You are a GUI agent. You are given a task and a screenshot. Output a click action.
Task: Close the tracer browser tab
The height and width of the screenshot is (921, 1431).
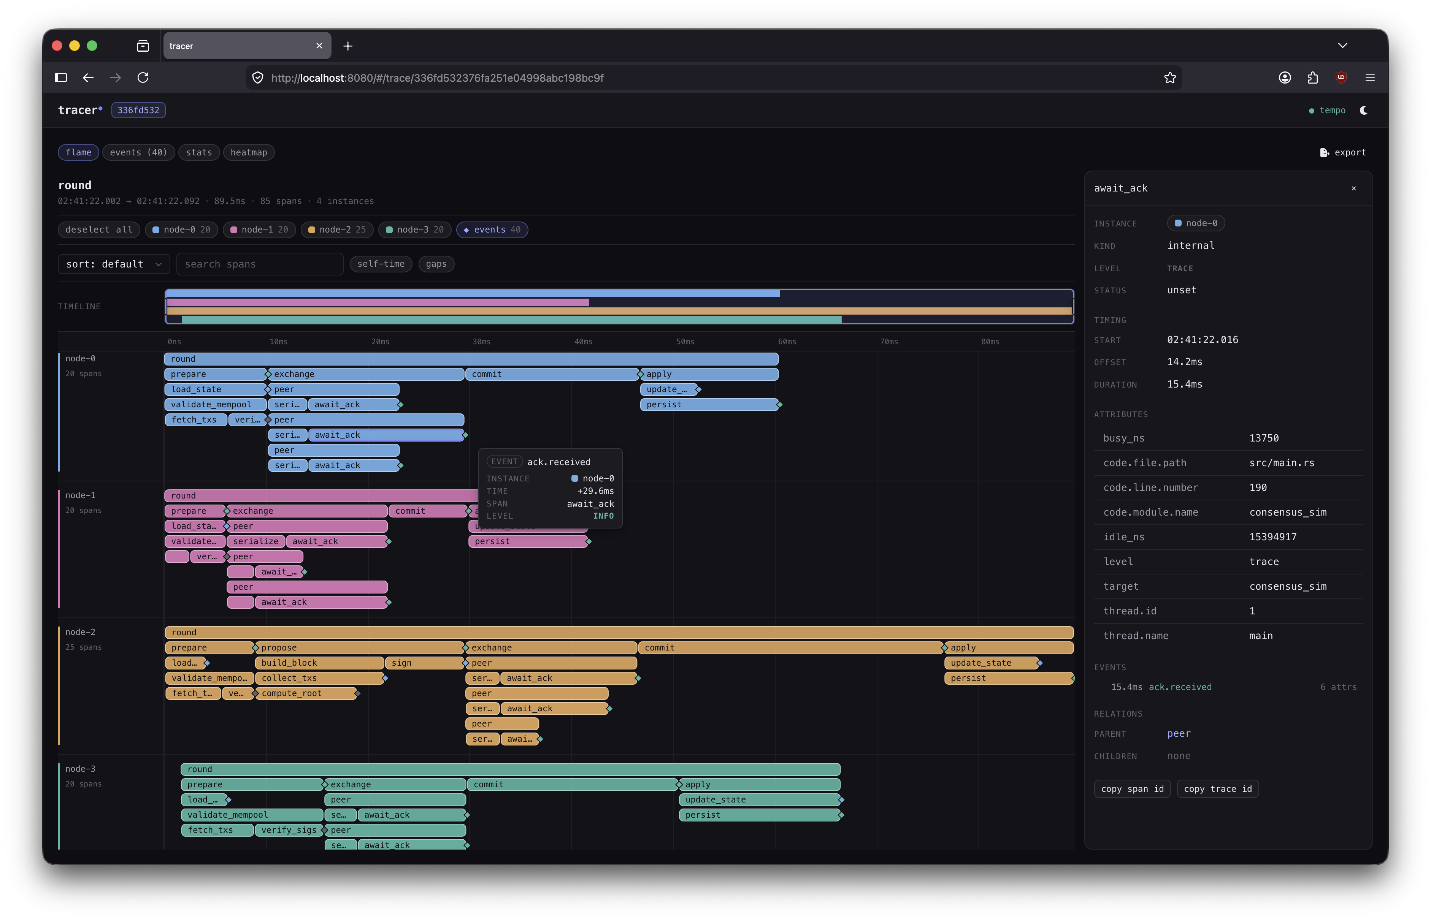click(319, 46)
